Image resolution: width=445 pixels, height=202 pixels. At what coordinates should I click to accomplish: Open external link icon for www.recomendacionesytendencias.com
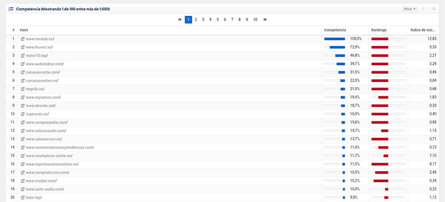(23, 147)
